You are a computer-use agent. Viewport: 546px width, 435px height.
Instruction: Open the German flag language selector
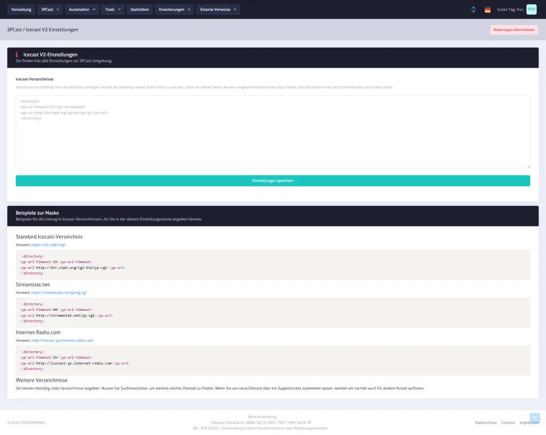point(487,10)
